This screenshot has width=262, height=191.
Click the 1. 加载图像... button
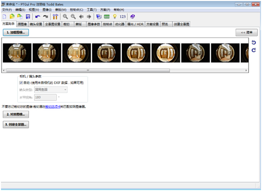[x=16, y=33]
